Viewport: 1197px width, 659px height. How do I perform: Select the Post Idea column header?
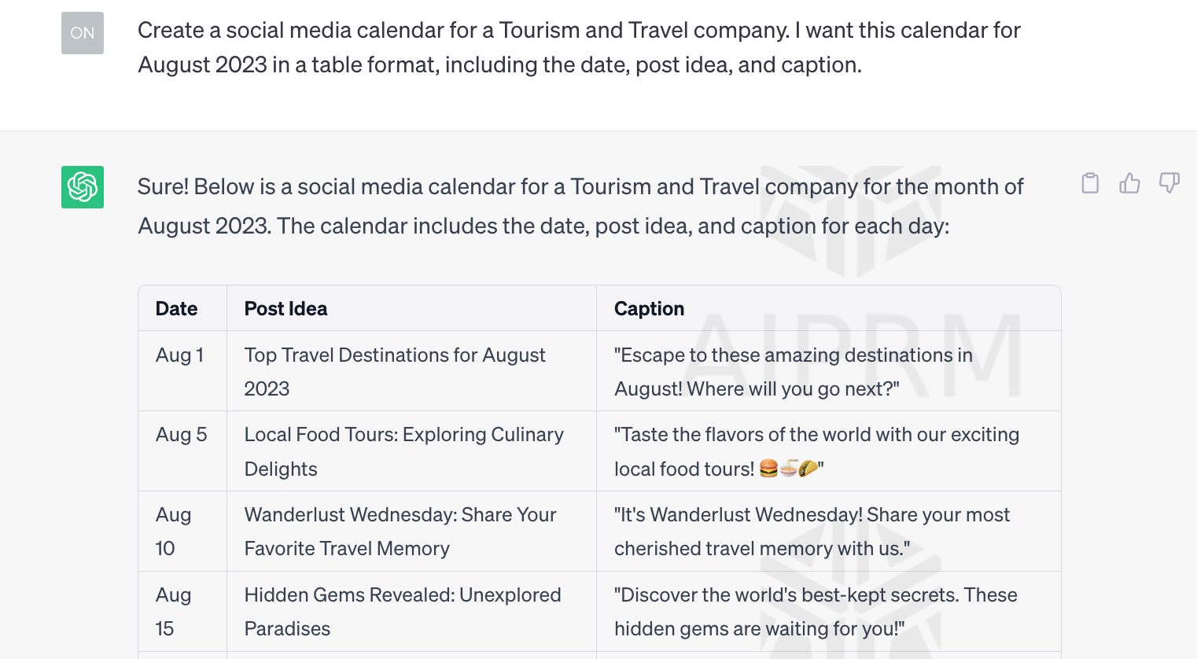pos(285,308)
